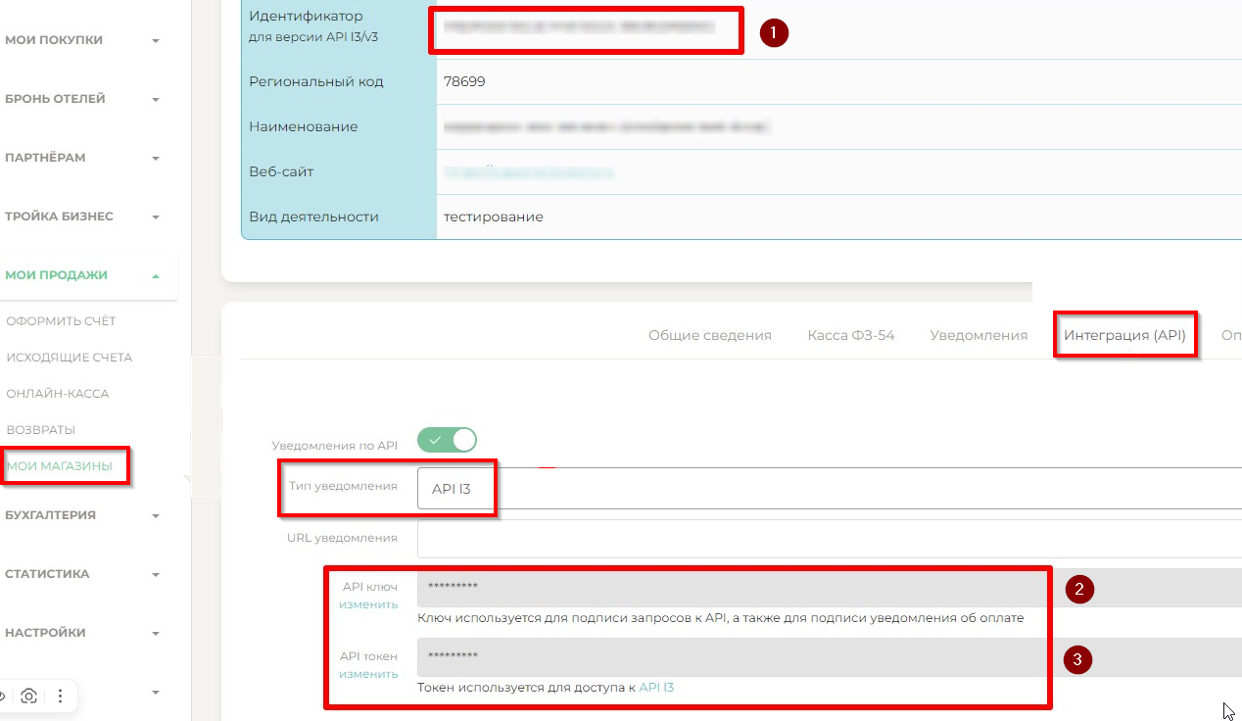Image resolution: width=1242 pixels, height=721 pixels.
Task: Toggle the Уведомления по API switch
Action: coord(447,440)
